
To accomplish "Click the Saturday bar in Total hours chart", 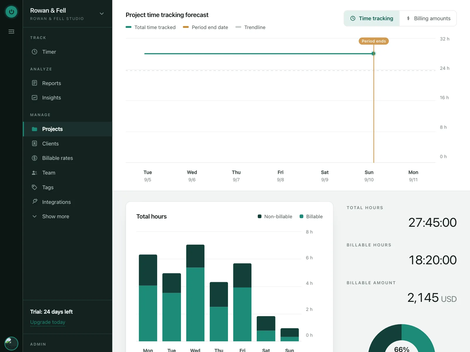I will tap(266, 329).
